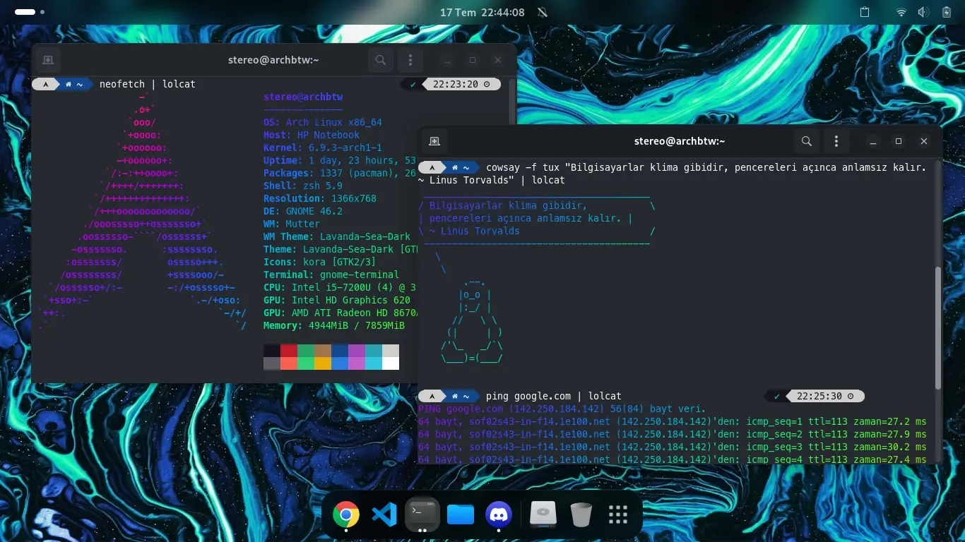Click the ping result line with icmp_seq=1
Image resolution: width=965 pixels, height=542 pixels.
pos(672,421)
